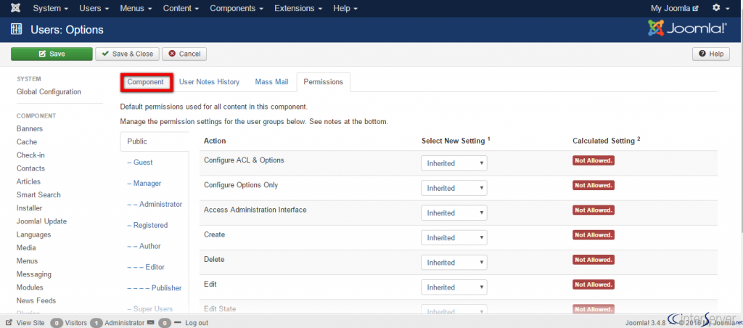This screenshot has height=328, width=743.
Task: Open the settings gear menu
Action: 721,8
